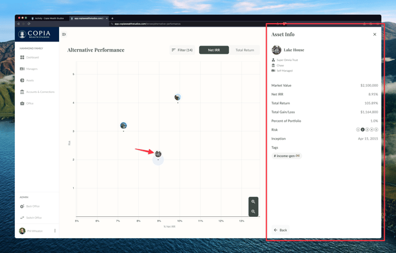Switch chart to Net IRR view
396x253 pixels.
point(214,50)
